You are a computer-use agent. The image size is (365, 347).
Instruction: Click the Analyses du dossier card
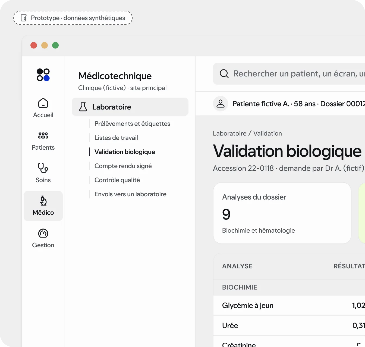[282, 213]
